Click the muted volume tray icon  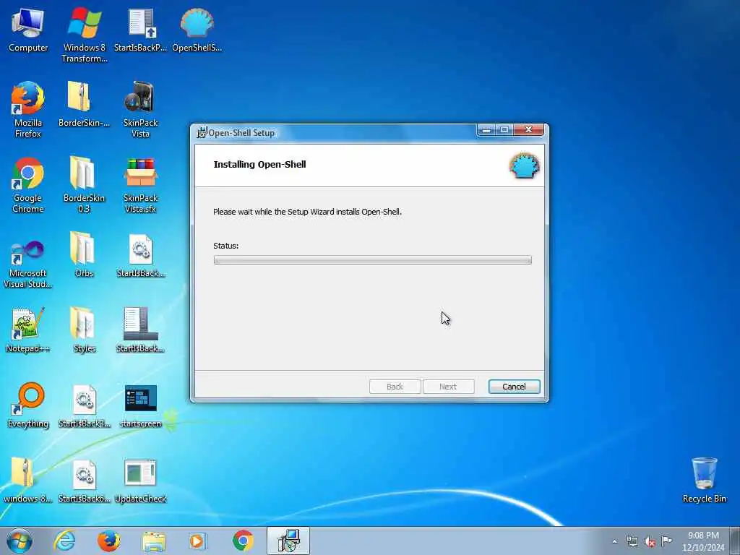pos(650,541)
